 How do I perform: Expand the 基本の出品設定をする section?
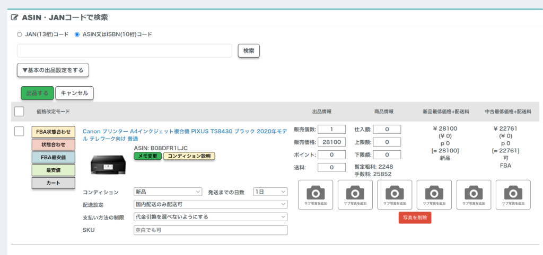pos(53,70)
